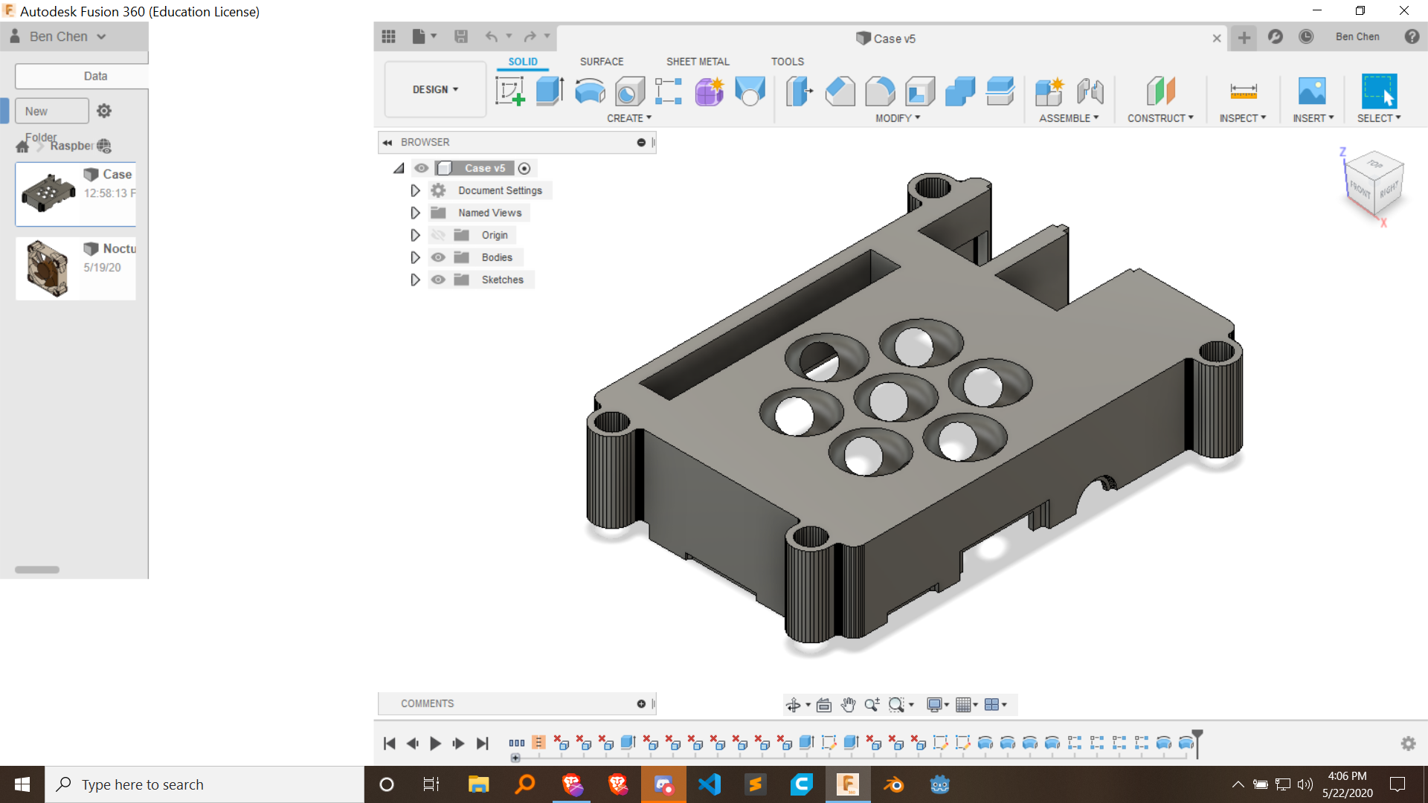Switch to the SURFACE tab
The height and width of the screenshot is (803, 1428).
(x=601, y=62)
